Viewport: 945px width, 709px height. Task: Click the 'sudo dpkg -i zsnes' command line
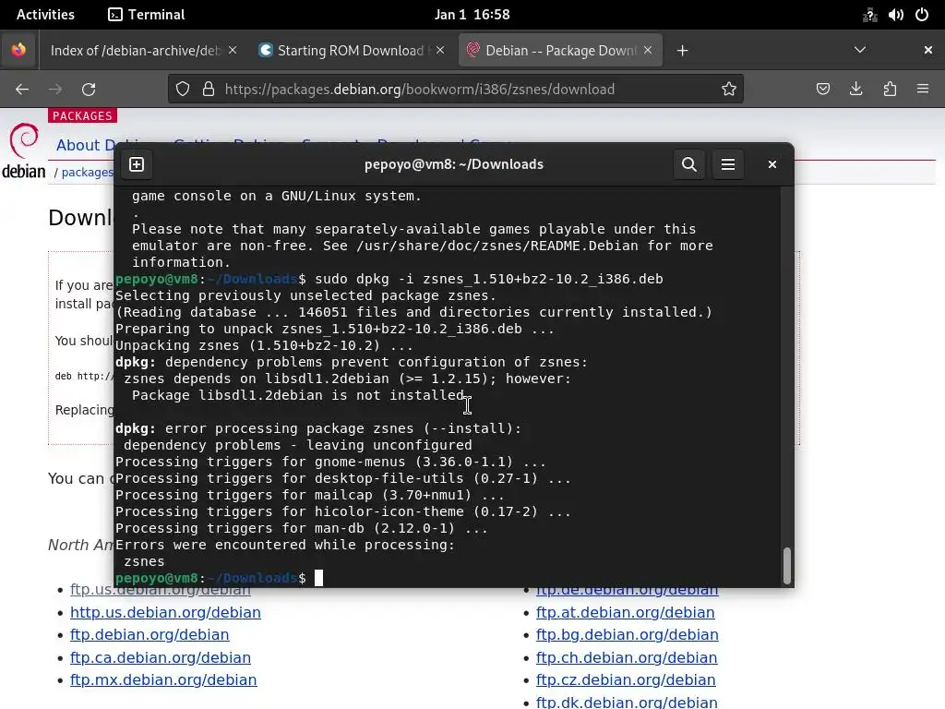click(489, 279)
